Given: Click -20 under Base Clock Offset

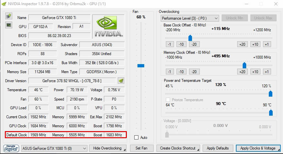Looking at the screenshot, I should tap(194, 44).
